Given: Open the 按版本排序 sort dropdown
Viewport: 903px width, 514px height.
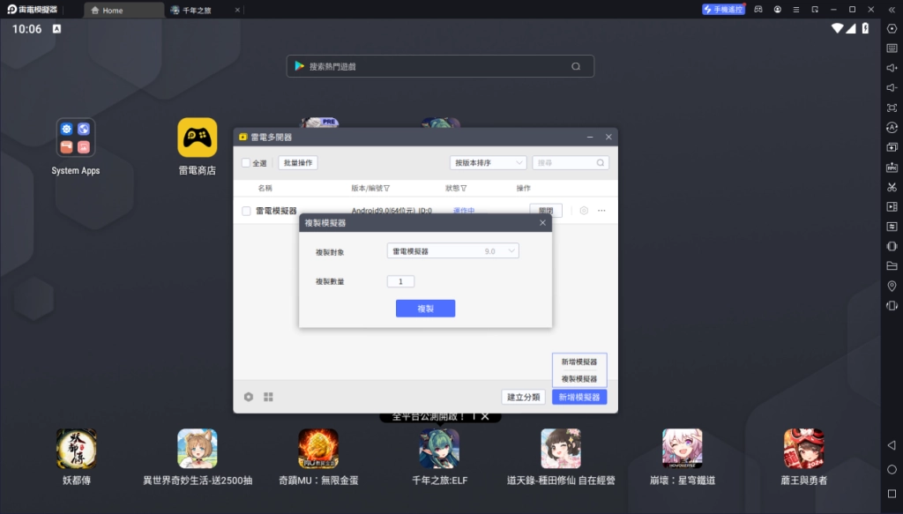Looking at the screenshot, I should click(x=488, y=163).
